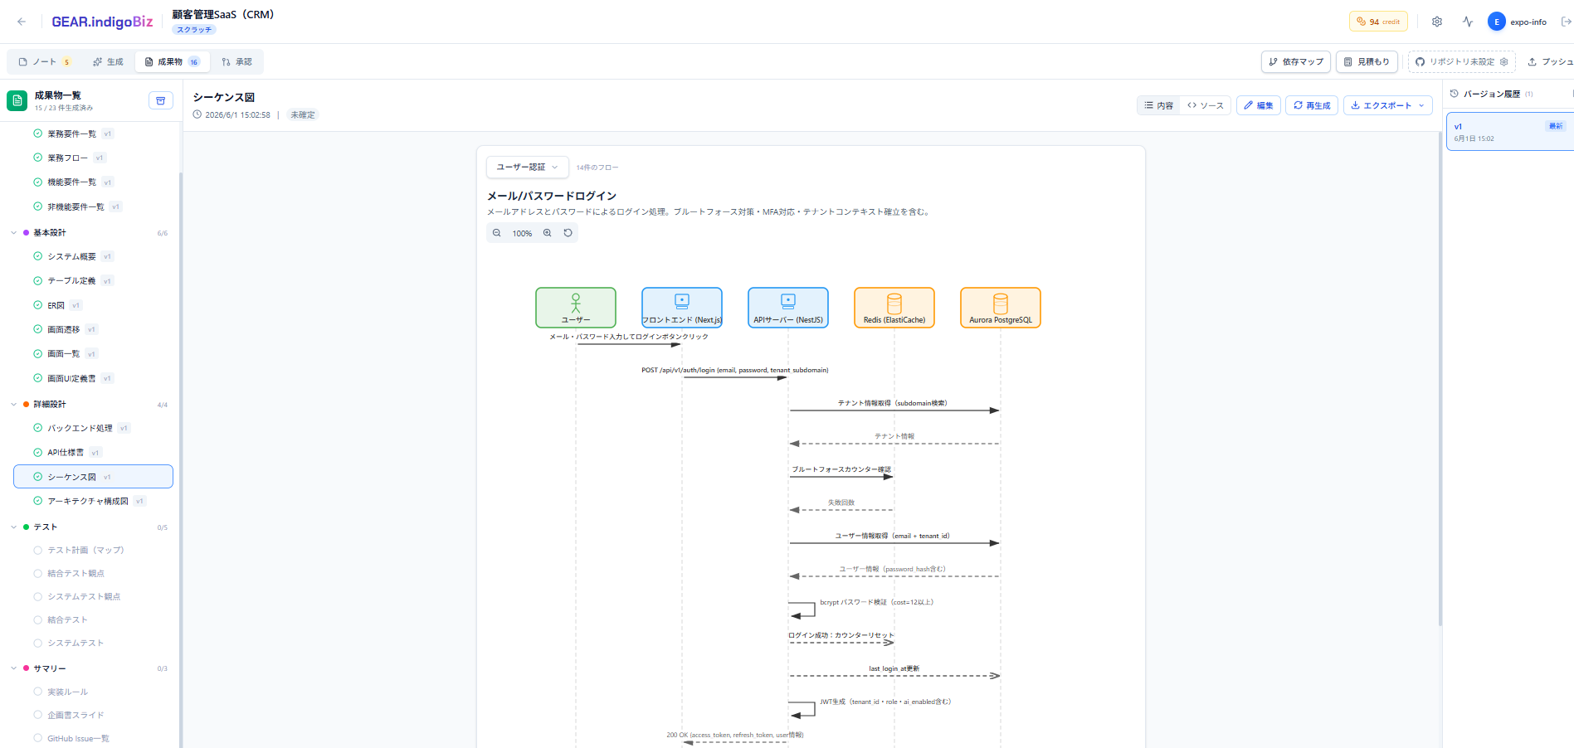This screenshot has width=1574, height=748.
Task: Select 企画書スライド item
Action: tap(93, 715)
